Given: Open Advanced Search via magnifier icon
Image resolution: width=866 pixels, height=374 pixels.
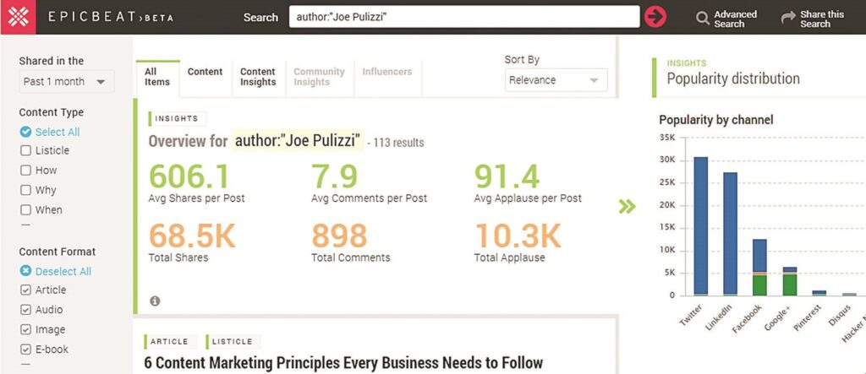Looking at the screenshot, I should pos(703,19).
